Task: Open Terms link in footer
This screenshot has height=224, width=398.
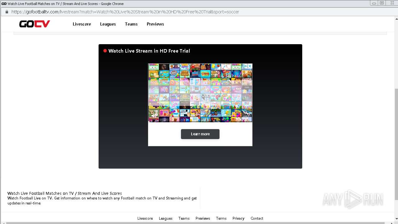Action: (x=221, y=218)
